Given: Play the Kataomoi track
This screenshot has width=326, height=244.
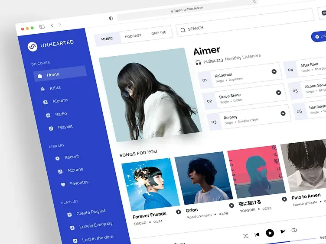Looking at the screenshot, I should pos(274,71).
